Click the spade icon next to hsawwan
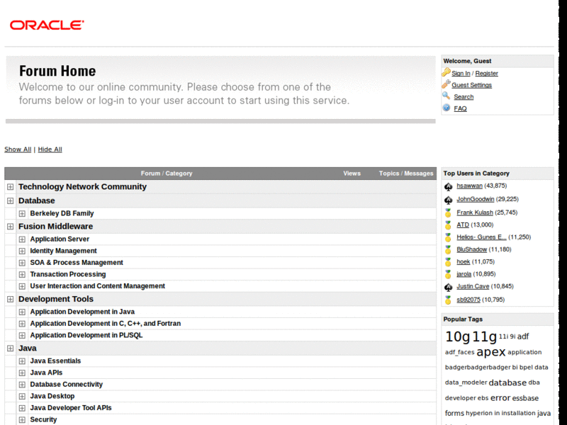This screenshot has height=425, width=567. point(449,186)
